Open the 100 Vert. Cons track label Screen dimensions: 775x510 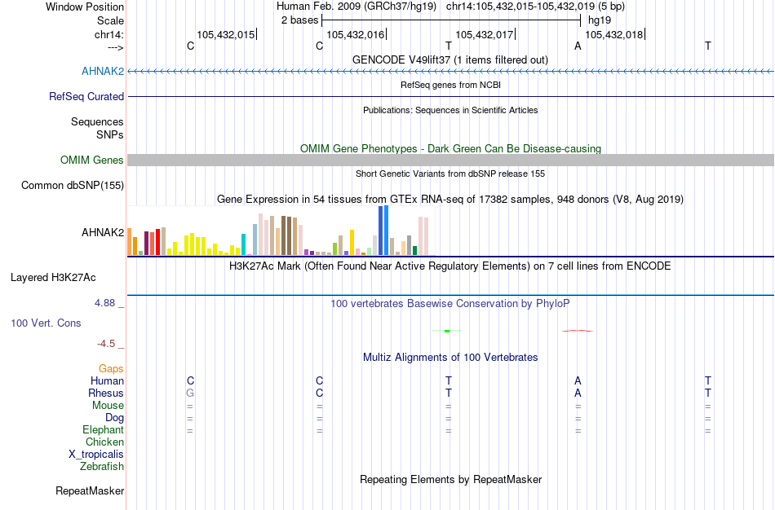coord(46,323)
